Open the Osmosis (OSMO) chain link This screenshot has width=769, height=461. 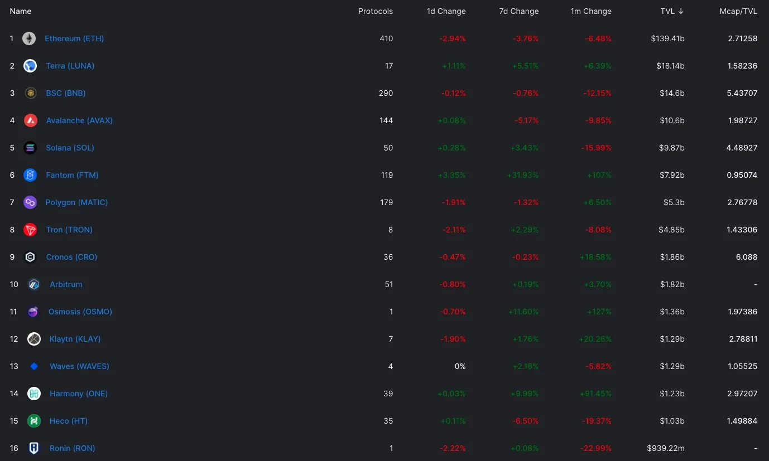pos(80,312)
